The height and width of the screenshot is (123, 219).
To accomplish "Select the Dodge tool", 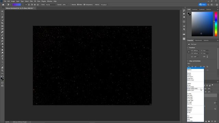I will click(x=2, y=53).
